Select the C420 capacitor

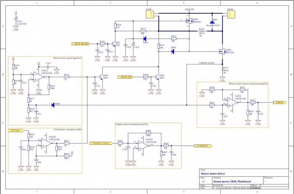coord(151,84)
